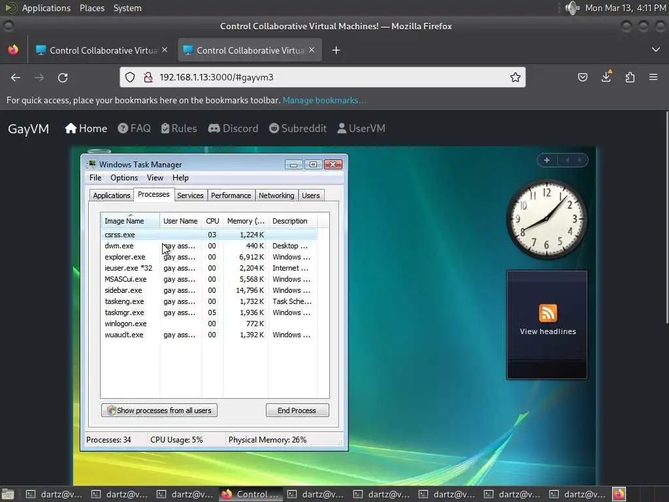Open the Discord link
Viewport: 669px width, 502px height.
tap(233, 129)
